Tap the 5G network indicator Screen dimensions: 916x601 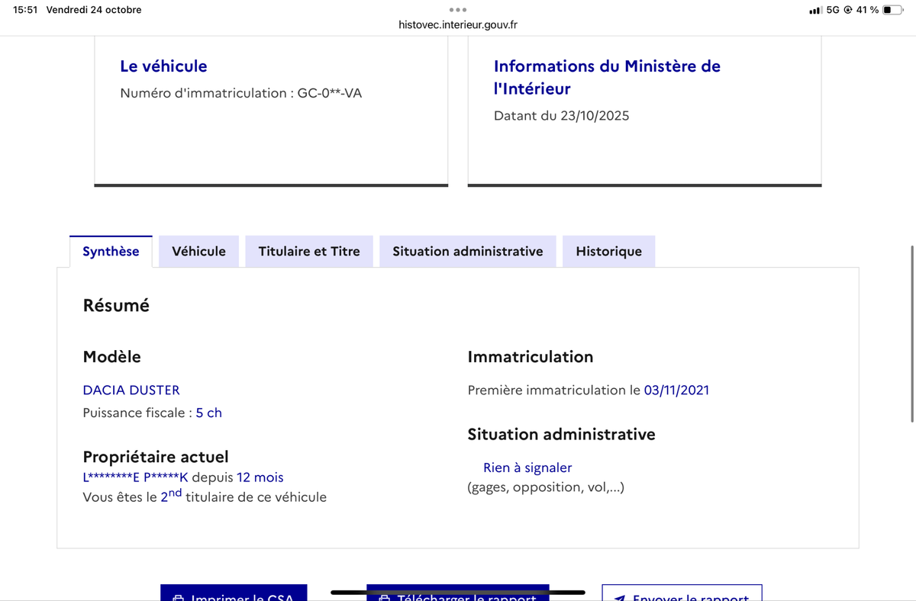(x=833, y=10)
